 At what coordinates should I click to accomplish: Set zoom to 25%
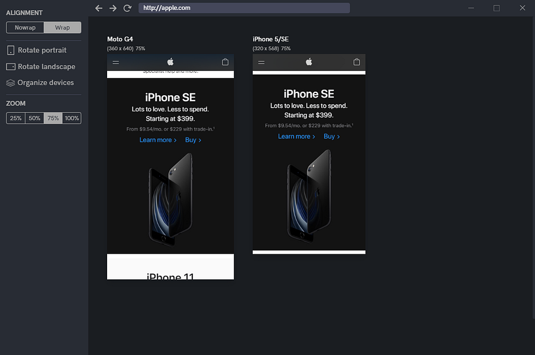pyautogui.click(x=16, y=118)
